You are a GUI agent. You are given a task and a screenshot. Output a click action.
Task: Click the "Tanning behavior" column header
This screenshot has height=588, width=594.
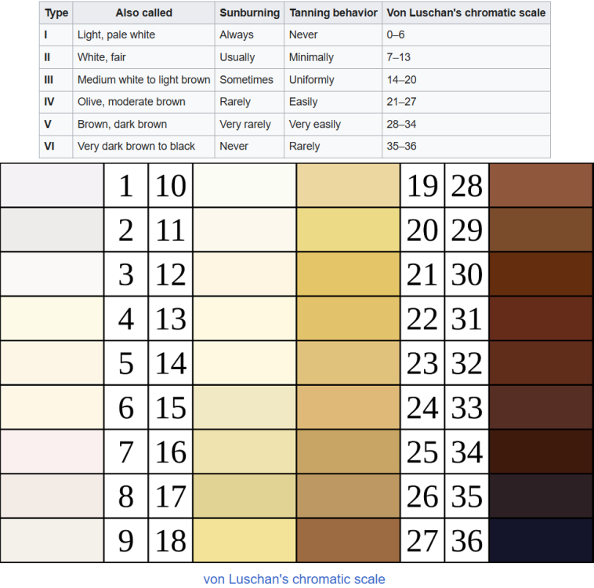pos(333,13)
